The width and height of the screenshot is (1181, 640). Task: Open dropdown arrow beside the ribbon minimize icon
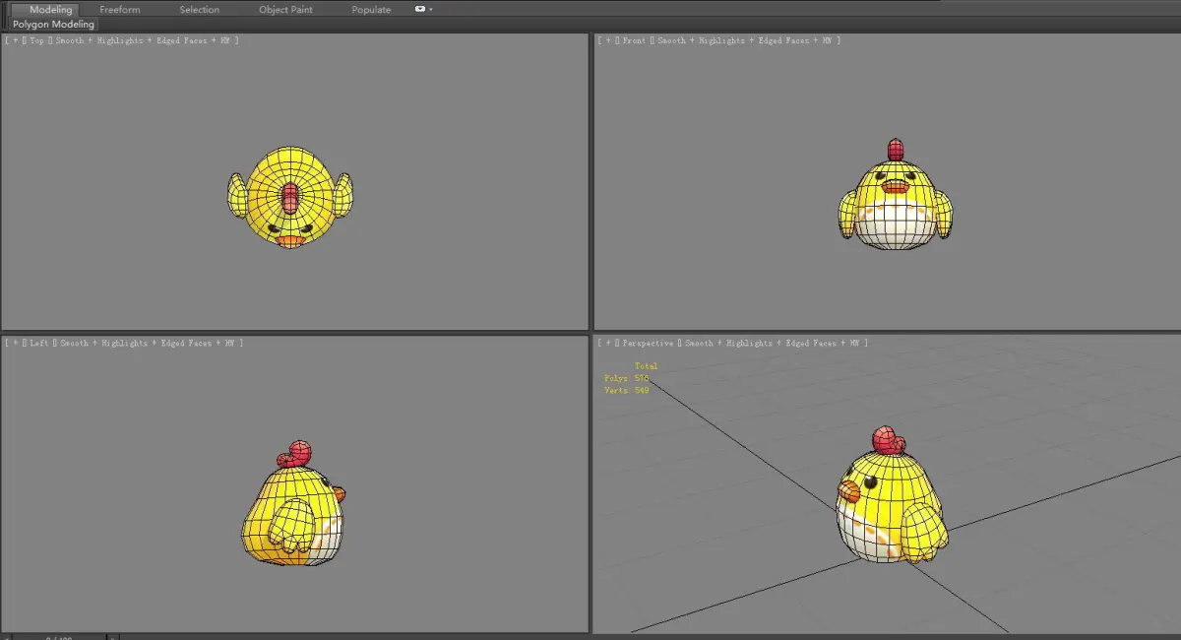431,9
